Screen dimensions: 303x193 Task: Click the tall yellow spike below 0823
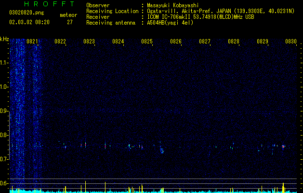click(x=85, y=187)
